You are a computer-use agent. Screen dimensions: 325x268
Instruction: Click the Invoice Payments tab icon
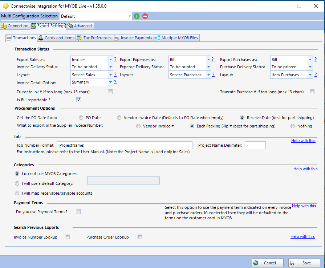point(117,38)
